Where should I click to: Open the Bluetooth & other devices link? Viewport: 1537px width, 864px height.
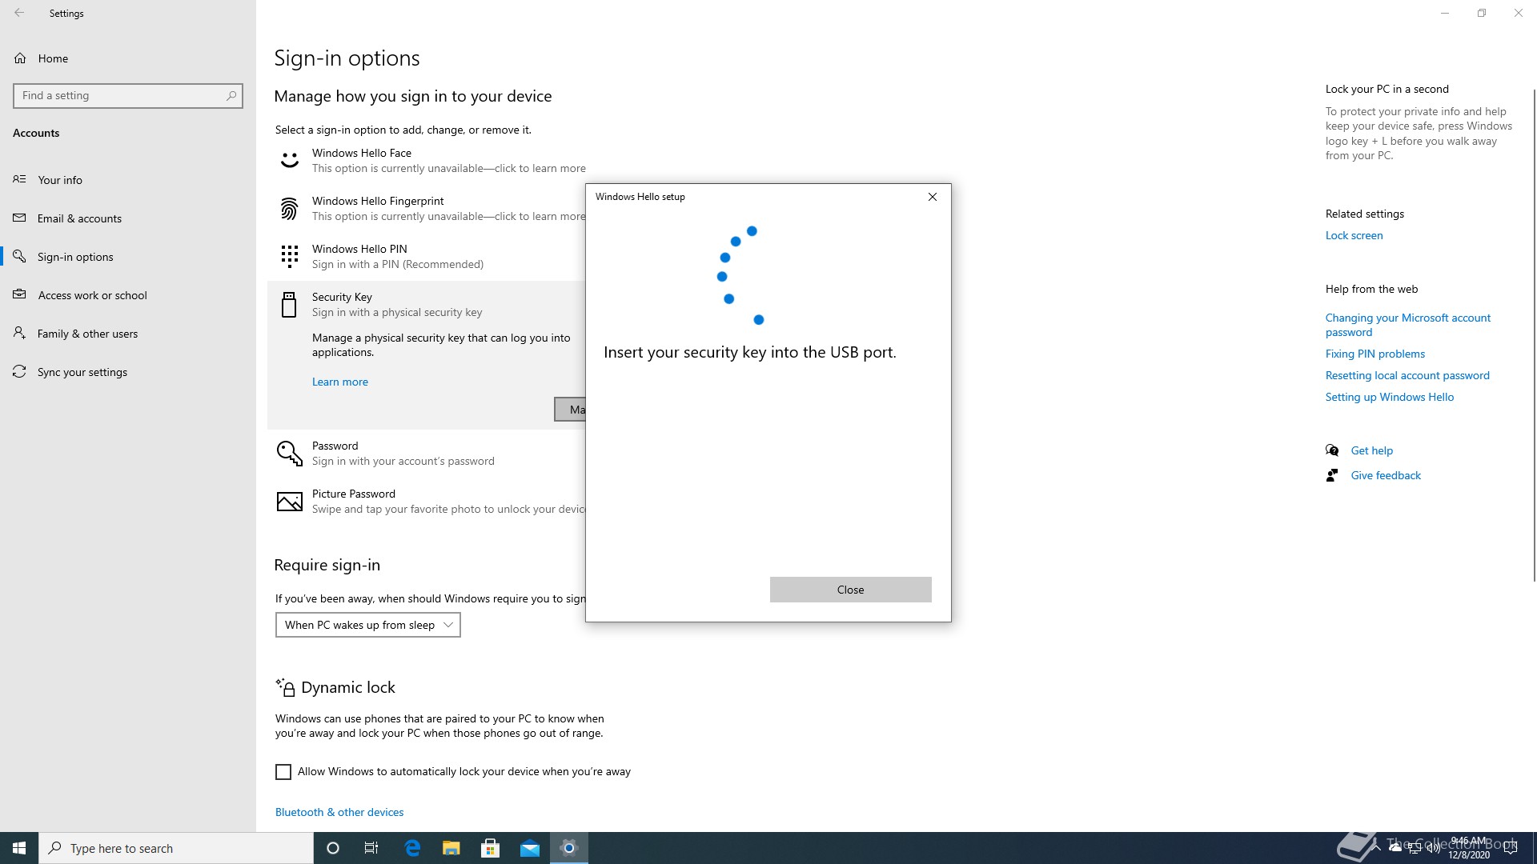339,812
